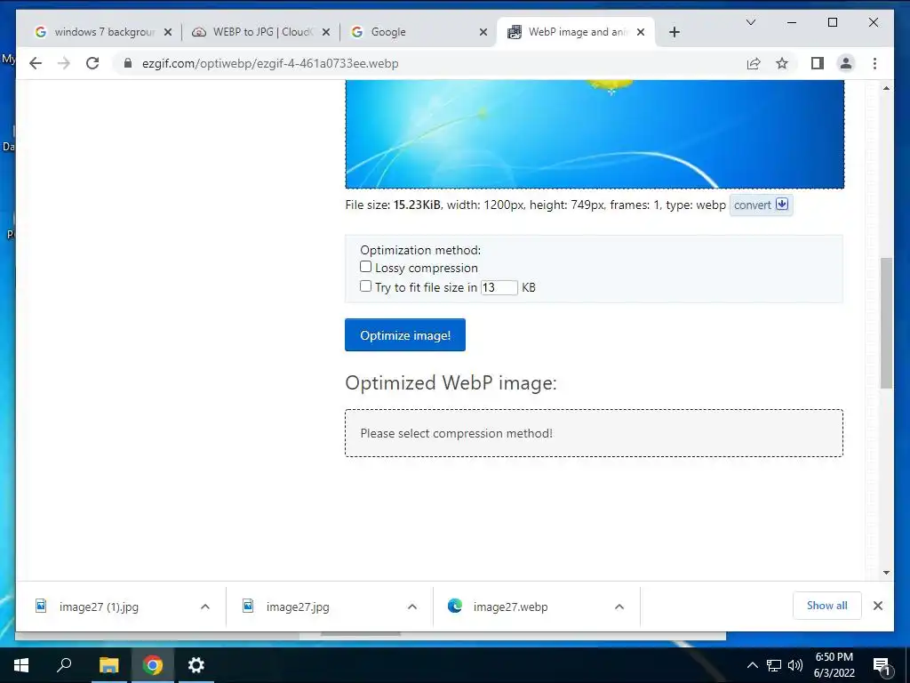Close the windows 7 background tab
Image resolution: width=910 pixels, height=683 pixels.
(x=168, y=32)
